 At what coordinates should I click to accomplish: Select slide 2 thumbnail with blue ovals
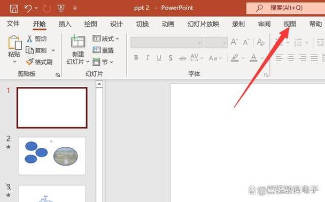[x=52, y=156]
